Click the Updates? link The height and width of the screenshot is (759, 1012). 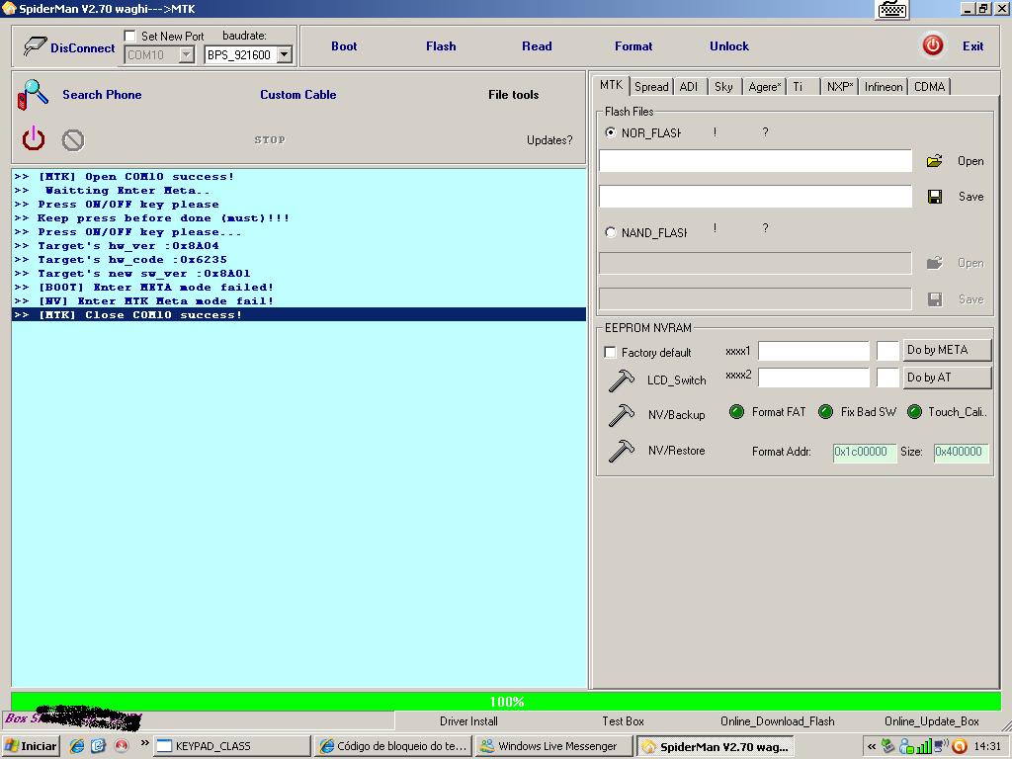549,140
